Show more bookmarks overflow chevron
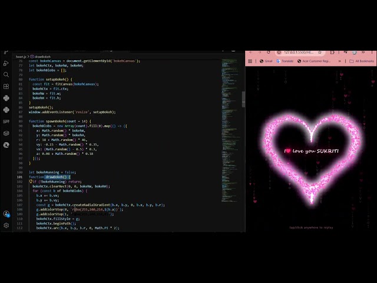 [339, 61]
